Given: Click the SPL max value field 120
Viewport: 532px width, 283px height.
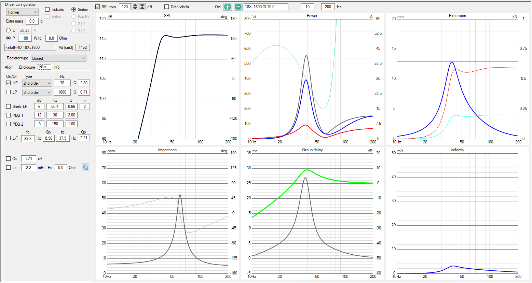Looking at the screenshot, I should click(125, 7).
